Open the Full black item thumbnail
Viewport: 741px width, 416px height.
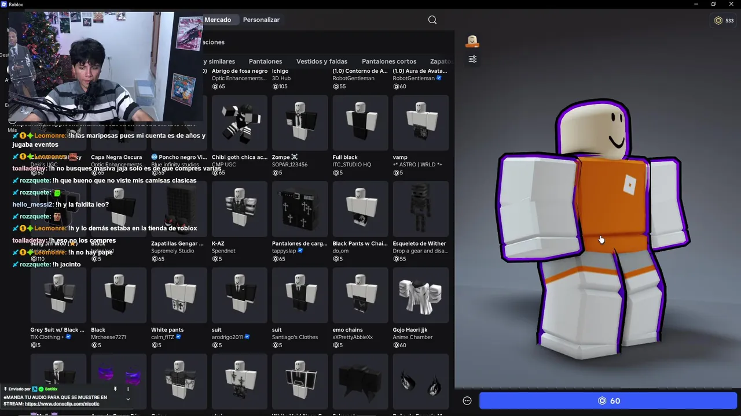pos(360,123)
